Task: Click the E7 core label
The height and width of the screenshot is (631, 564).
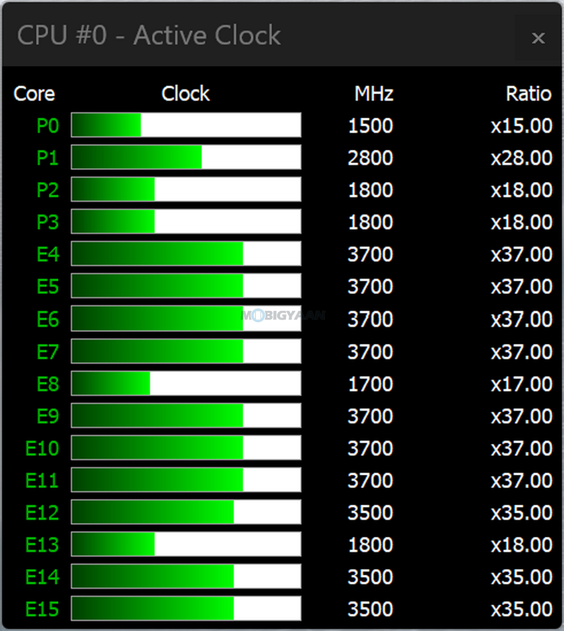Action: [48, 352]
